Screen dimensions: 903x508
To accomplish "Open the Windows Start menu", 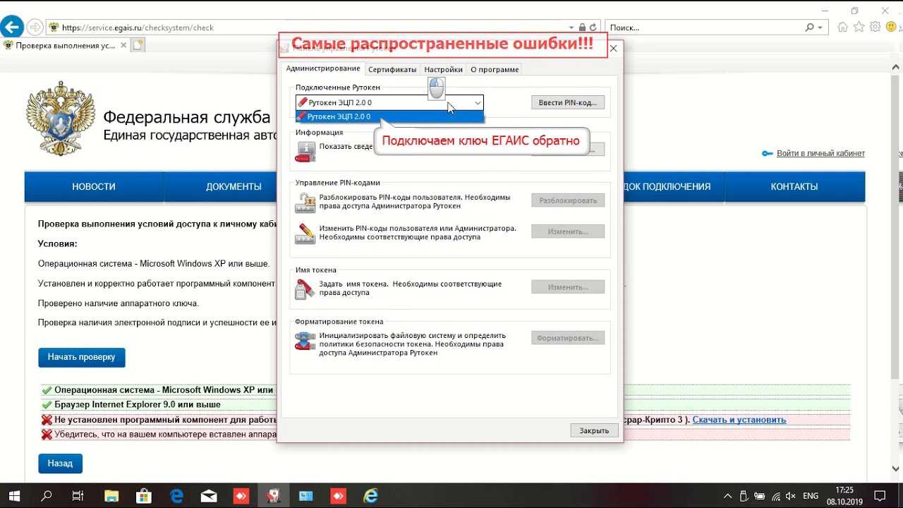I will [14, 496].
